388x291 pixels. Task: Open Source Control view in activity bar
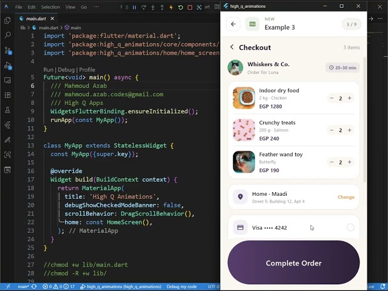coord(8,50)
